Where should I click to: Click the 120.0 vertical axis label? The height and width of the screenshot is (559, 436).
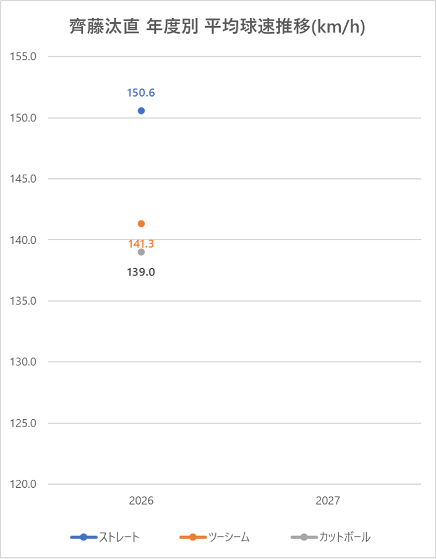pos(25,484)
